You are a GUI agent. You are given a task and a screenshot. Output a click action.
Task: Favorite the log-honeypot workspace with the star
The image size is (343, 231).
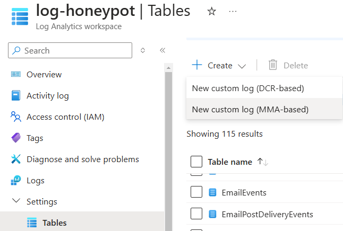(x=211, y=11)
